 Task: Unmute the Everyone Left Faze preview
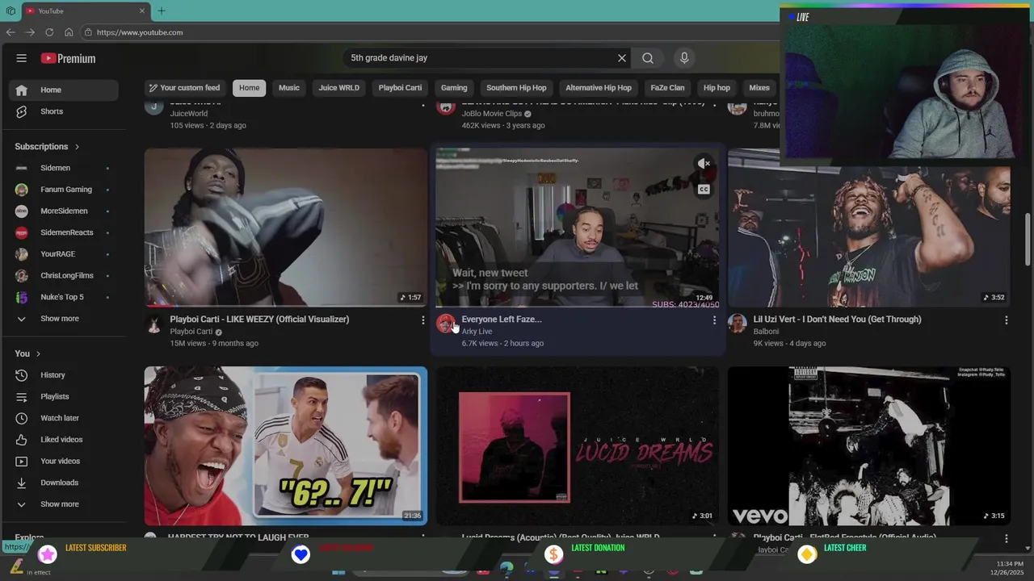point(704,164)
